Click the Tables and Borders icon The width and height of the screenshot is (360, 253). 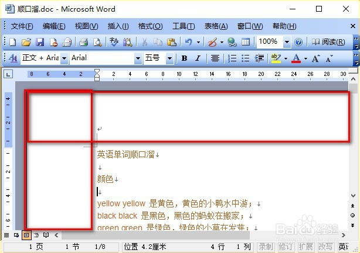246,42
